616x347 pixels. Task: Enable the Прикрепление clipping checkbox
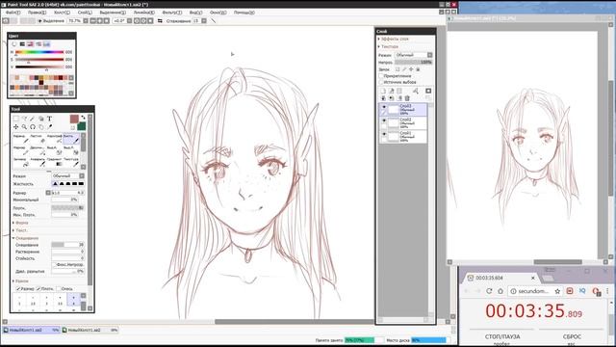click(381, 76)
